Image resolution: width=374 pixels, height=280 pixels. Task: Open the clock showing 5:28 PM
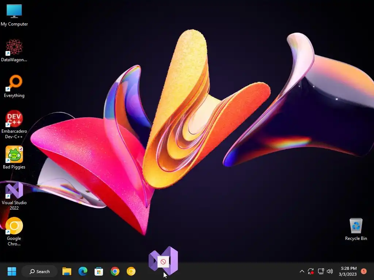click(x=348, y=271)
